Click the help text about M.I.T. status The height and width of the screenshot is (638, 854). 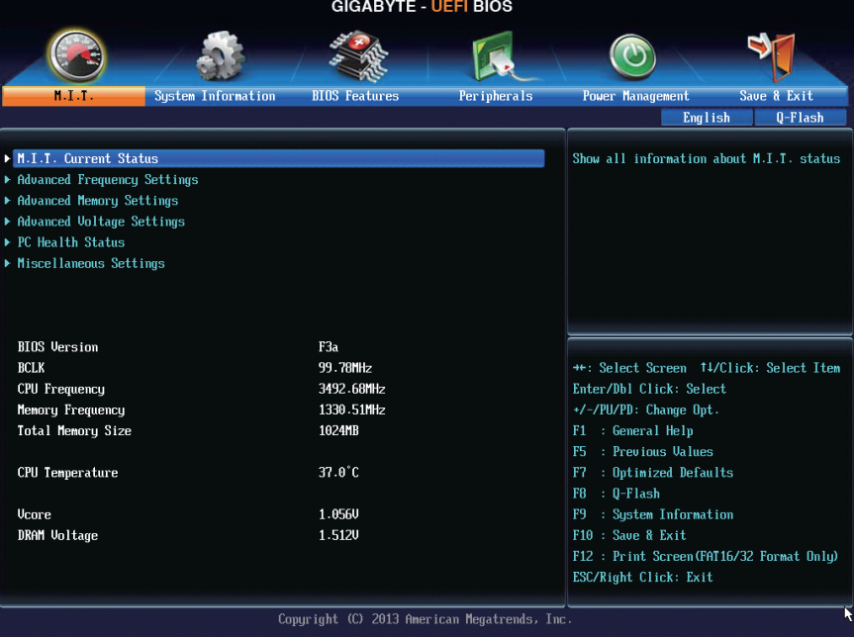click(x=707, y=158)
